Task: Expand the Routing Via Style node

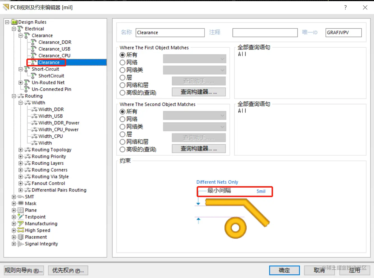Action: point(20,177)
